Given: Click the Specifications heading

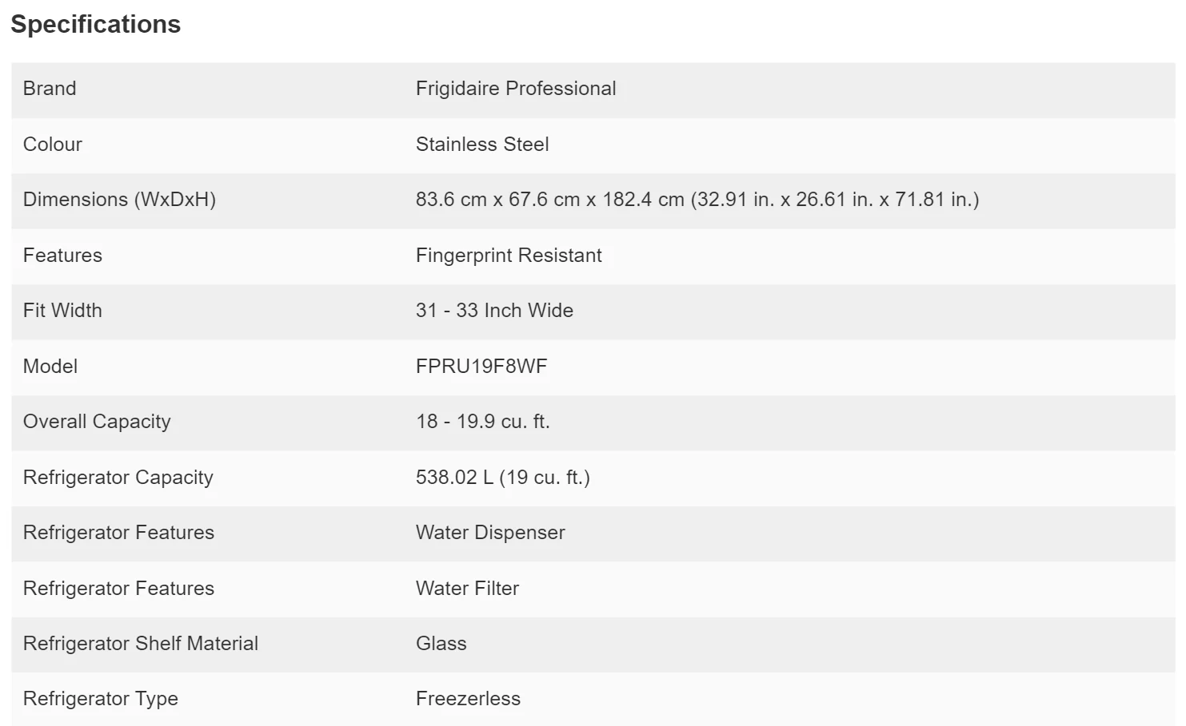Looking at the screenshot, I should pyautogui.click(x=95, y=25).
